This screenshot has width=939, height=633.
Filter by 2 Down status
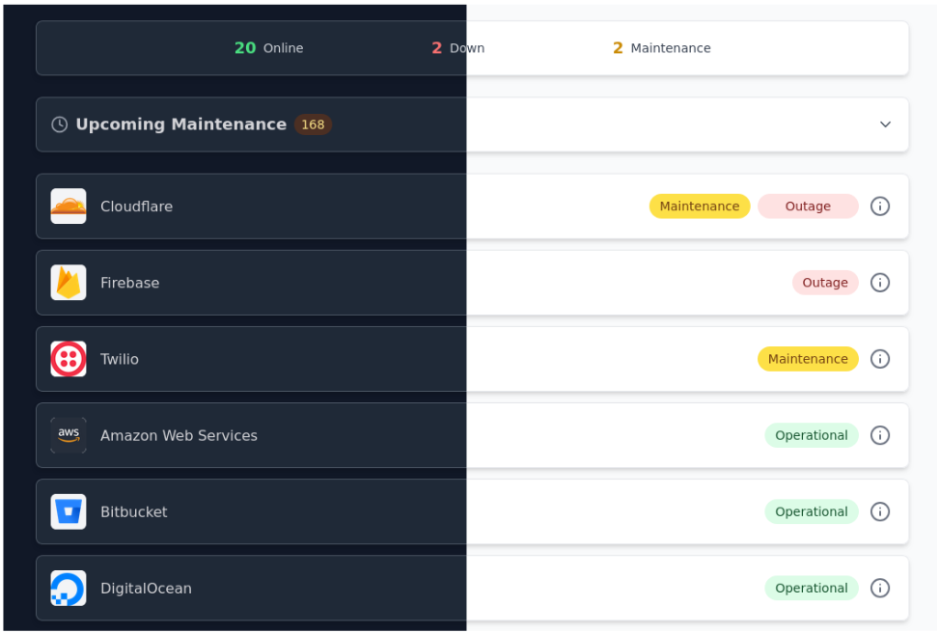coord(458,48)
